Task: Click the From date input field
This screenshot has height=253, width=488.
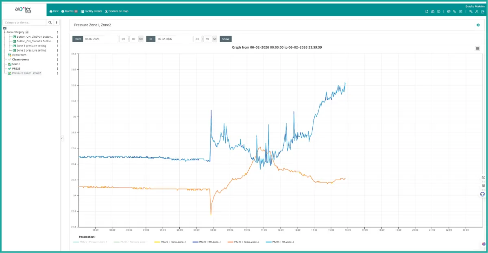Action: click(100, 39)
